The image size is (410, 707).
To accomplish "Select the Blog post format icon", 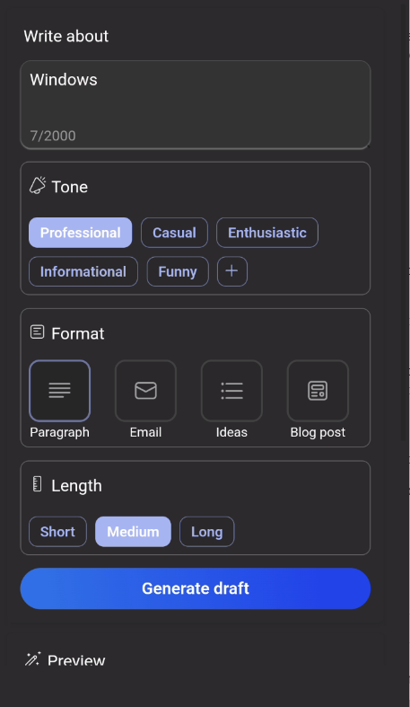I will pos(318,391).
